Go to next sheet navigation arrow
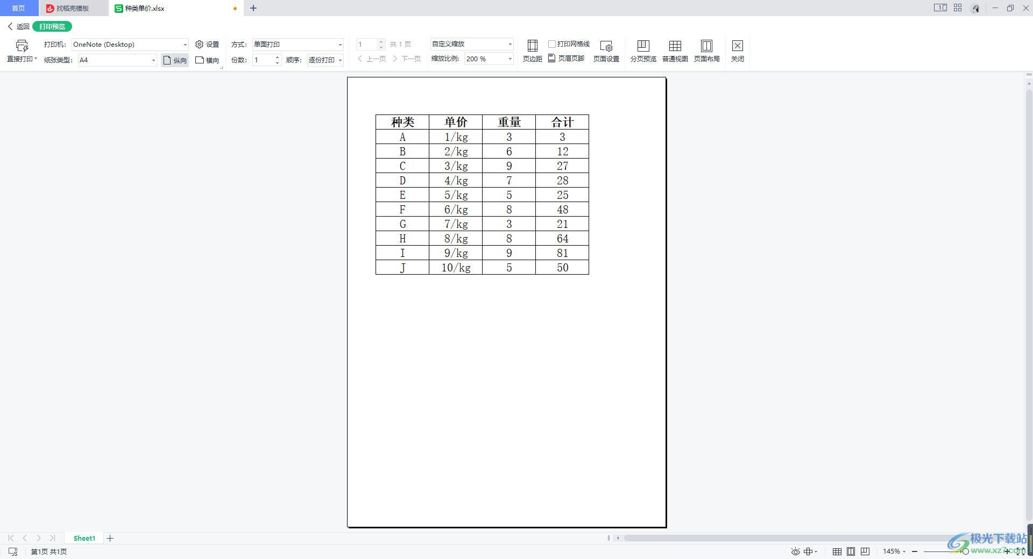 pyautogui.click(x=39, y=538)
